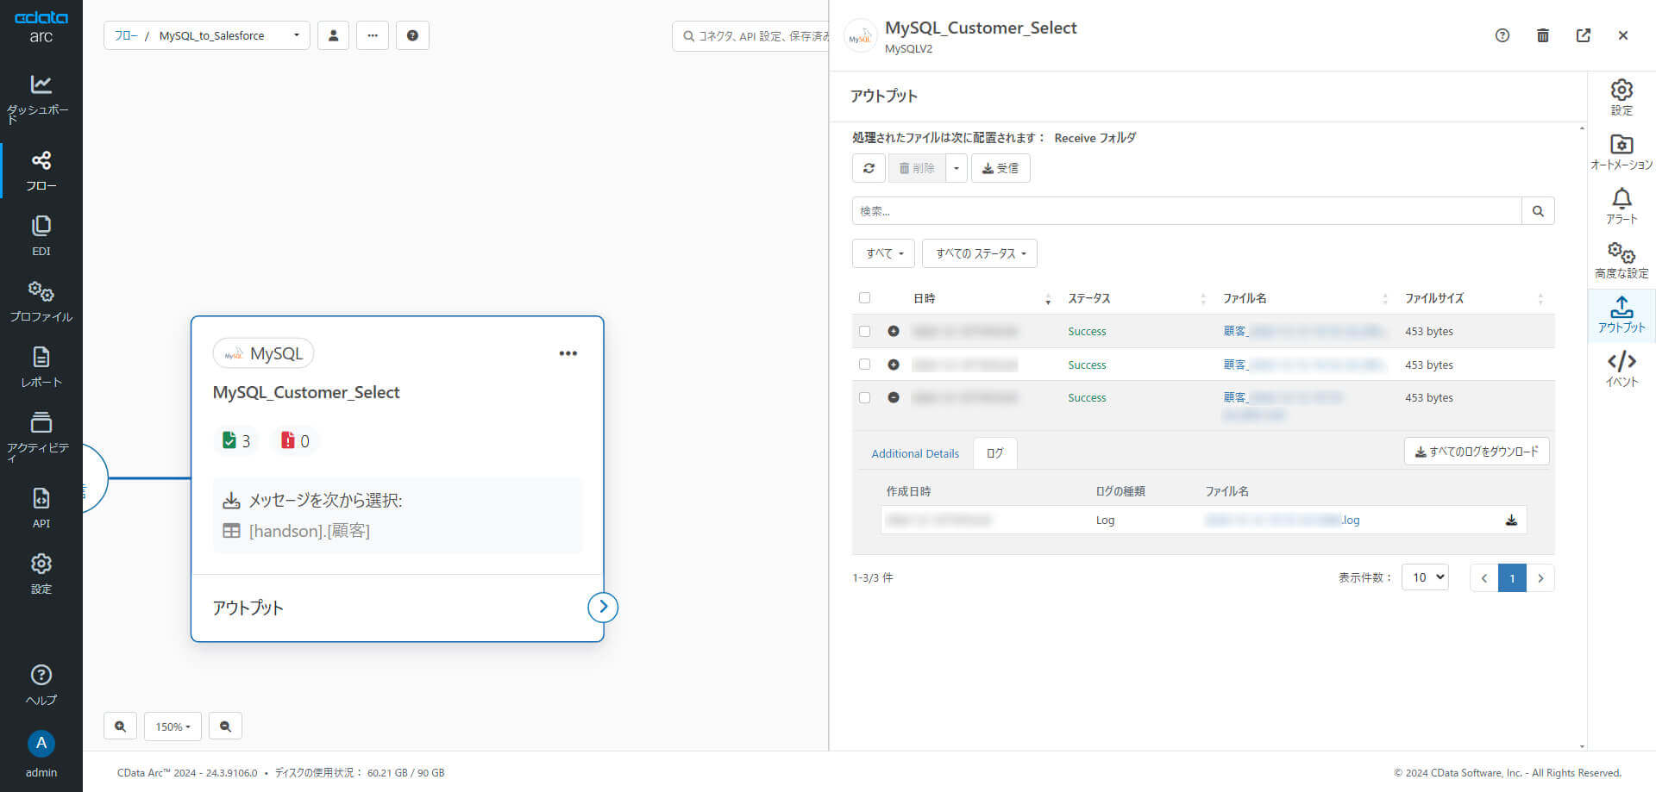Open connector help icon in panel header
Screen dimensions: 1656x792
(1502, 35)
